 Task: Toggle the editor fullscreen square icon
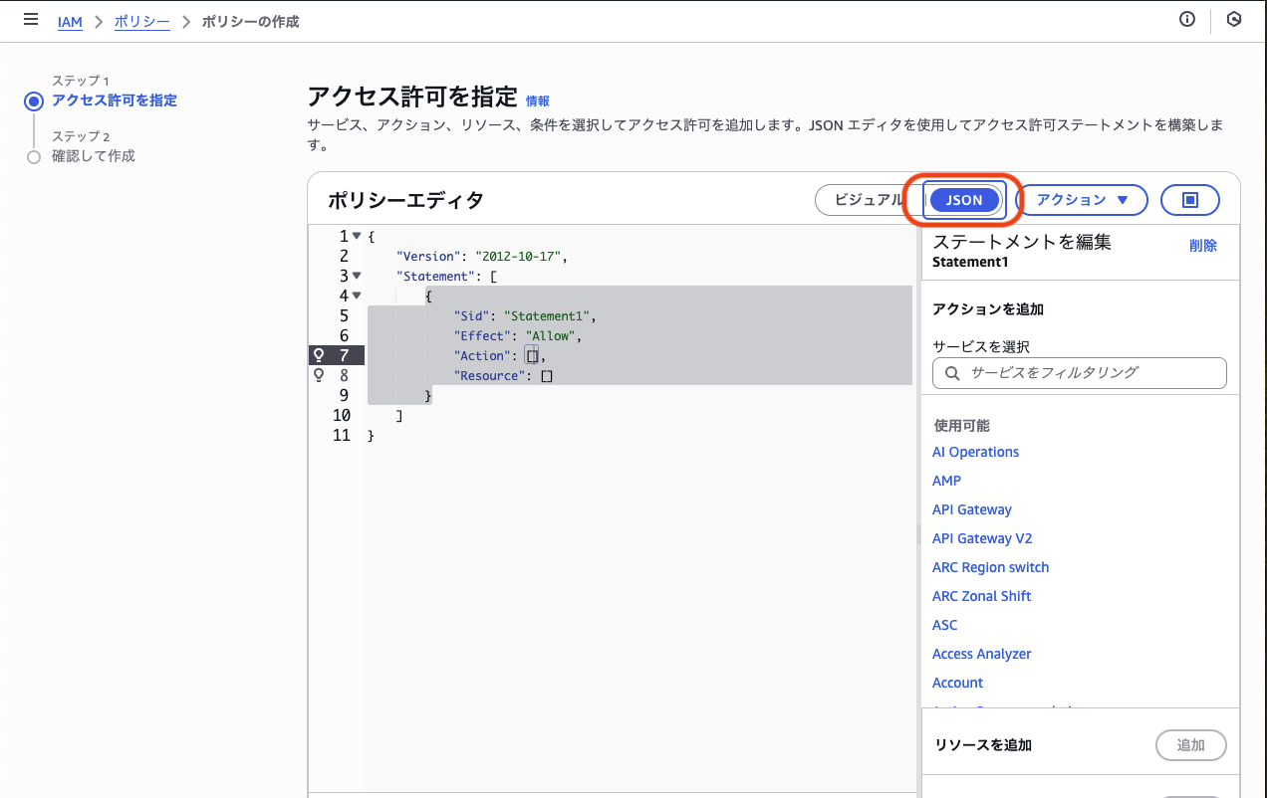[x=1190, y=199]
